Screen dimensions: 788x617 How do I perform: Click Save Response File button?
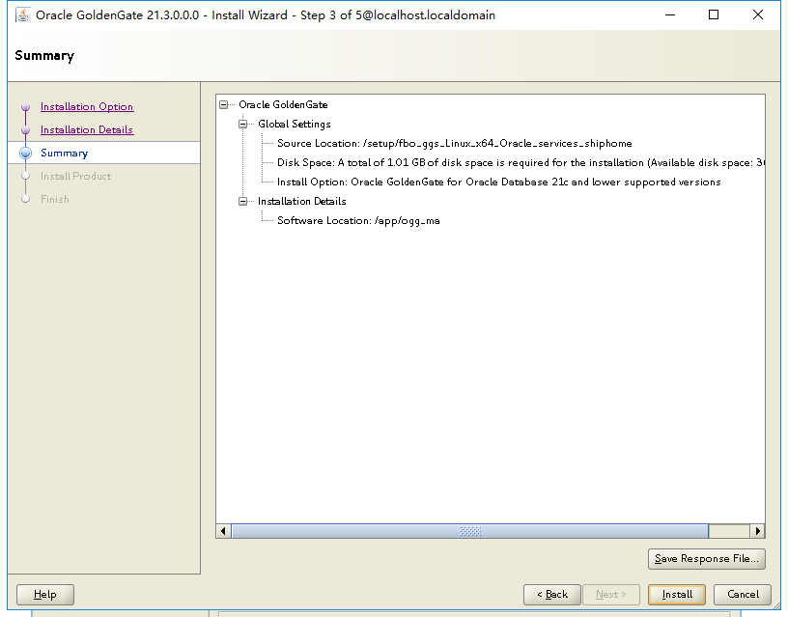point(707,559)
